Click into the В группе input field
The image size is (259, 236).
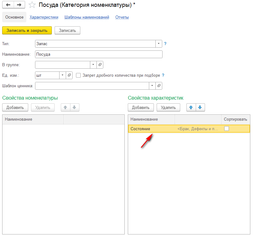click(63, 65)
